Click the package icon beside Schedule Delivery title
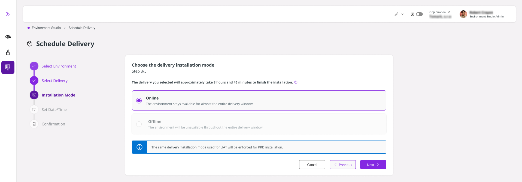522x182 pixels. coord(30,44)
